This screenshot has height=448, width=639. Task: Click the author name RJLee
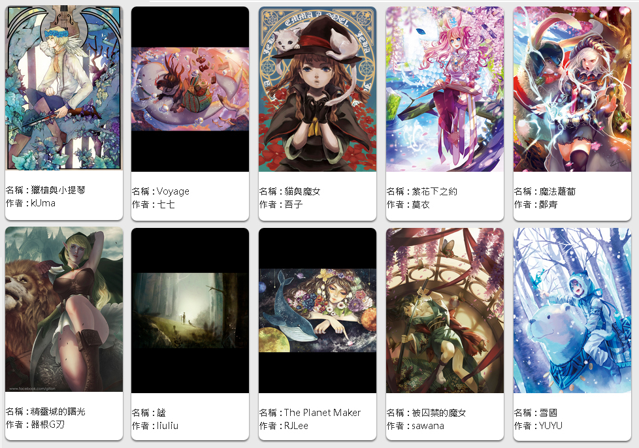pos(296,426)
